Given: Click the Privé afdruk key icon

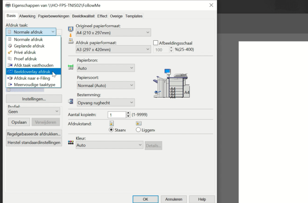Looking at the screenshot, I should coord(10,53).
